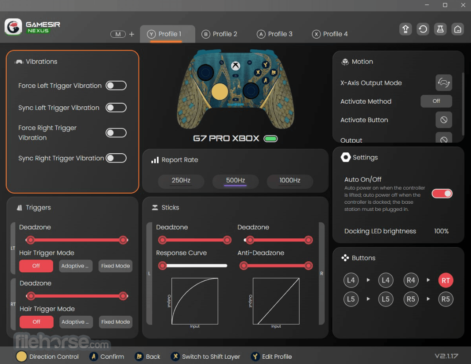Screen dimensions: 471x364
Task: Choose Adaptive mode for RT trigger
Action: click(76, 322)
